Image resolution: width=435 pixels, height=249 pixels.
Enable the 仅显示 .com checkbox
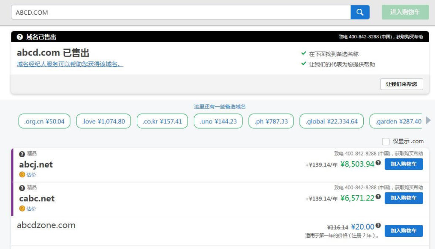386,142
